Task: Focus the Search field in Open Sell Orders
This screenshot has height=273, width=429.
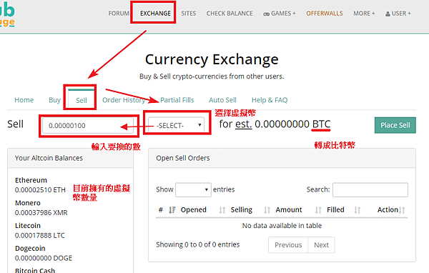Action: (370, 189)
